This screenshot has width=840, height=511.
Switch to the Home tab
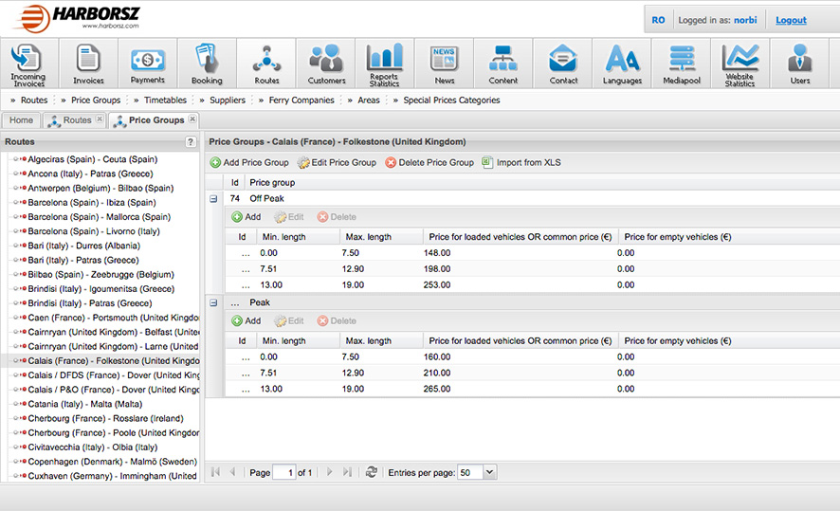click(21, 120)
